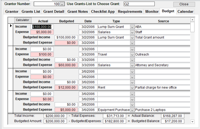The height and width of the screenshot is (129, 200).
Task: Click the Staff source field
Action: tap(162, 32)
